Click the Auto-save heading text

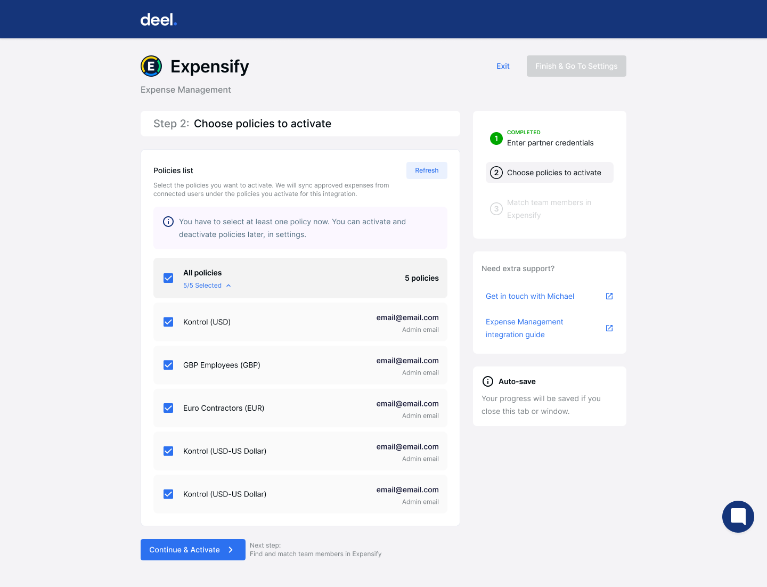pyautogui.click(x=517, y=381)
